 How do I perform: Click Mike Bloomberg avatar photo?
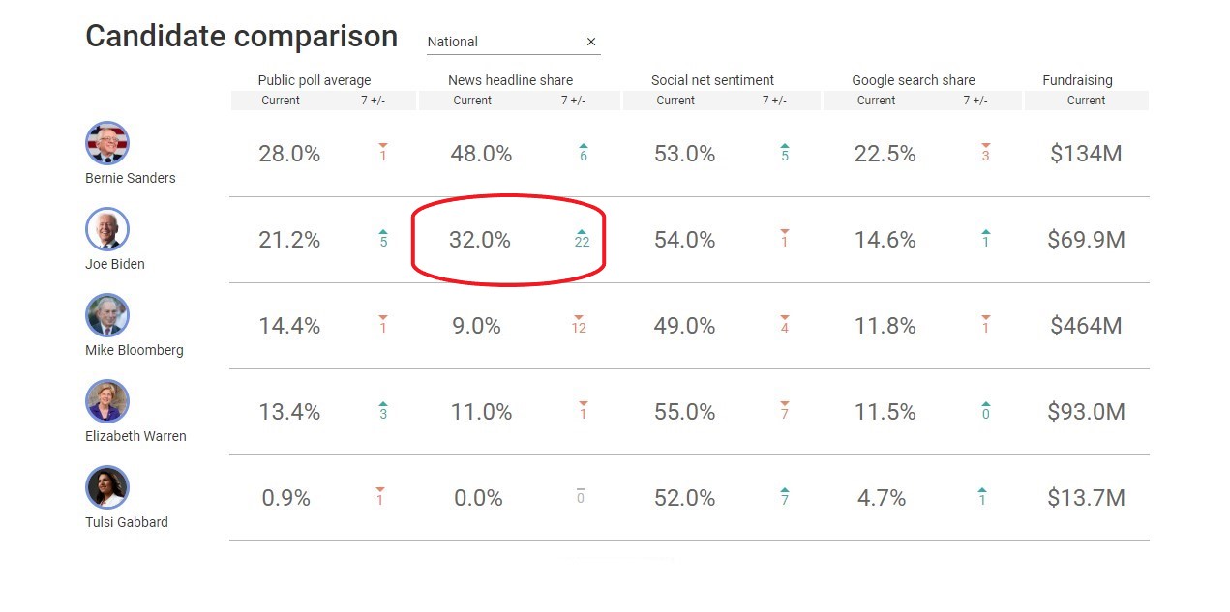pos(106,316)
